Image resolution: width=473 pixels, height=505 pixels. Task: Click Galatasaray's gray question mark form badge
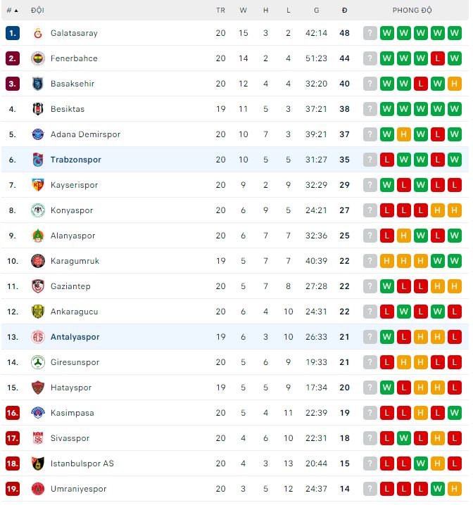(370, 33)
